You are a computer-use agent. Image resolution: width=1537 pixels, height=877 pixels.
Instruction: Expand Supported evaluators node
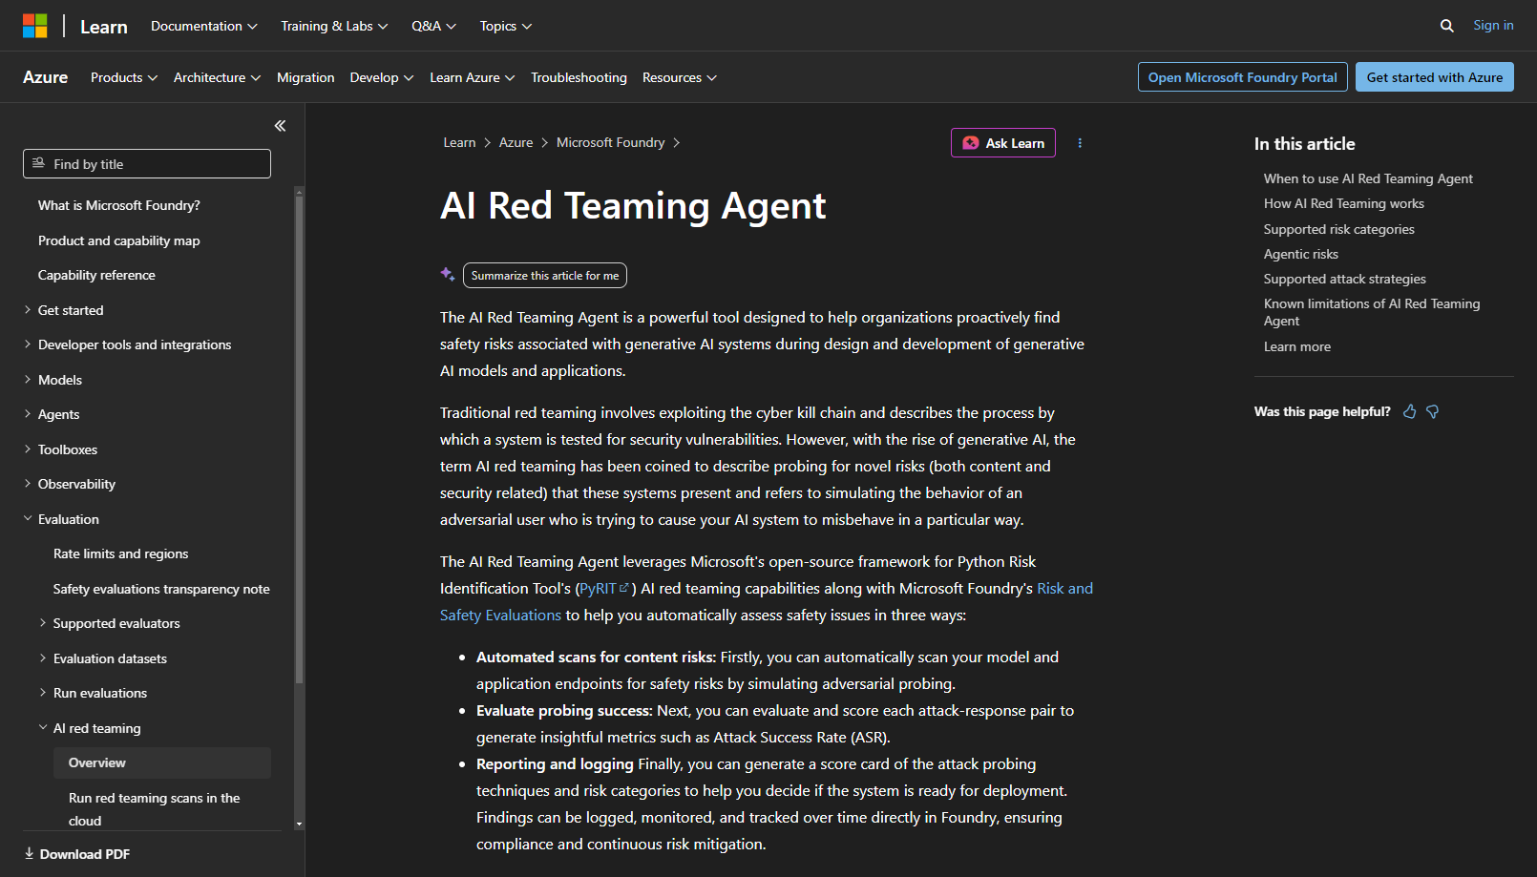tap(43, 623)
